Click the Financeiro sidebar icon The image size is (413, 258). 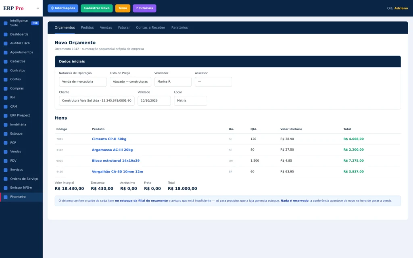6,197
